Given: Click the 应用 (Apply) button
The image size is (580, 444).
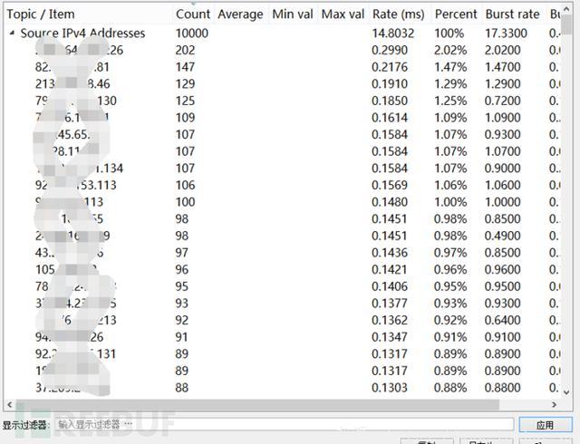Looking at the screenshot, I should click(546, 425).
